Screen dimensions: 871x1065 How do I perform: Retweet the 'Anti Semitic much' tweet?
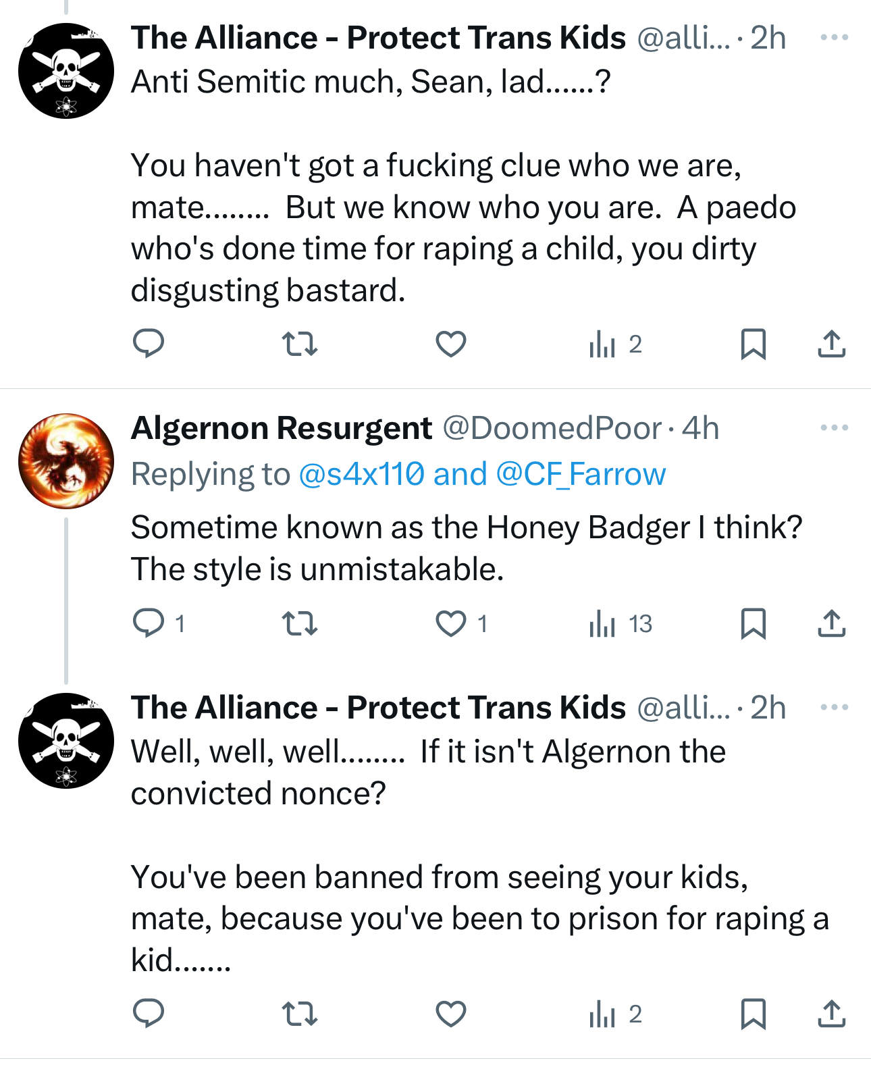299,344
